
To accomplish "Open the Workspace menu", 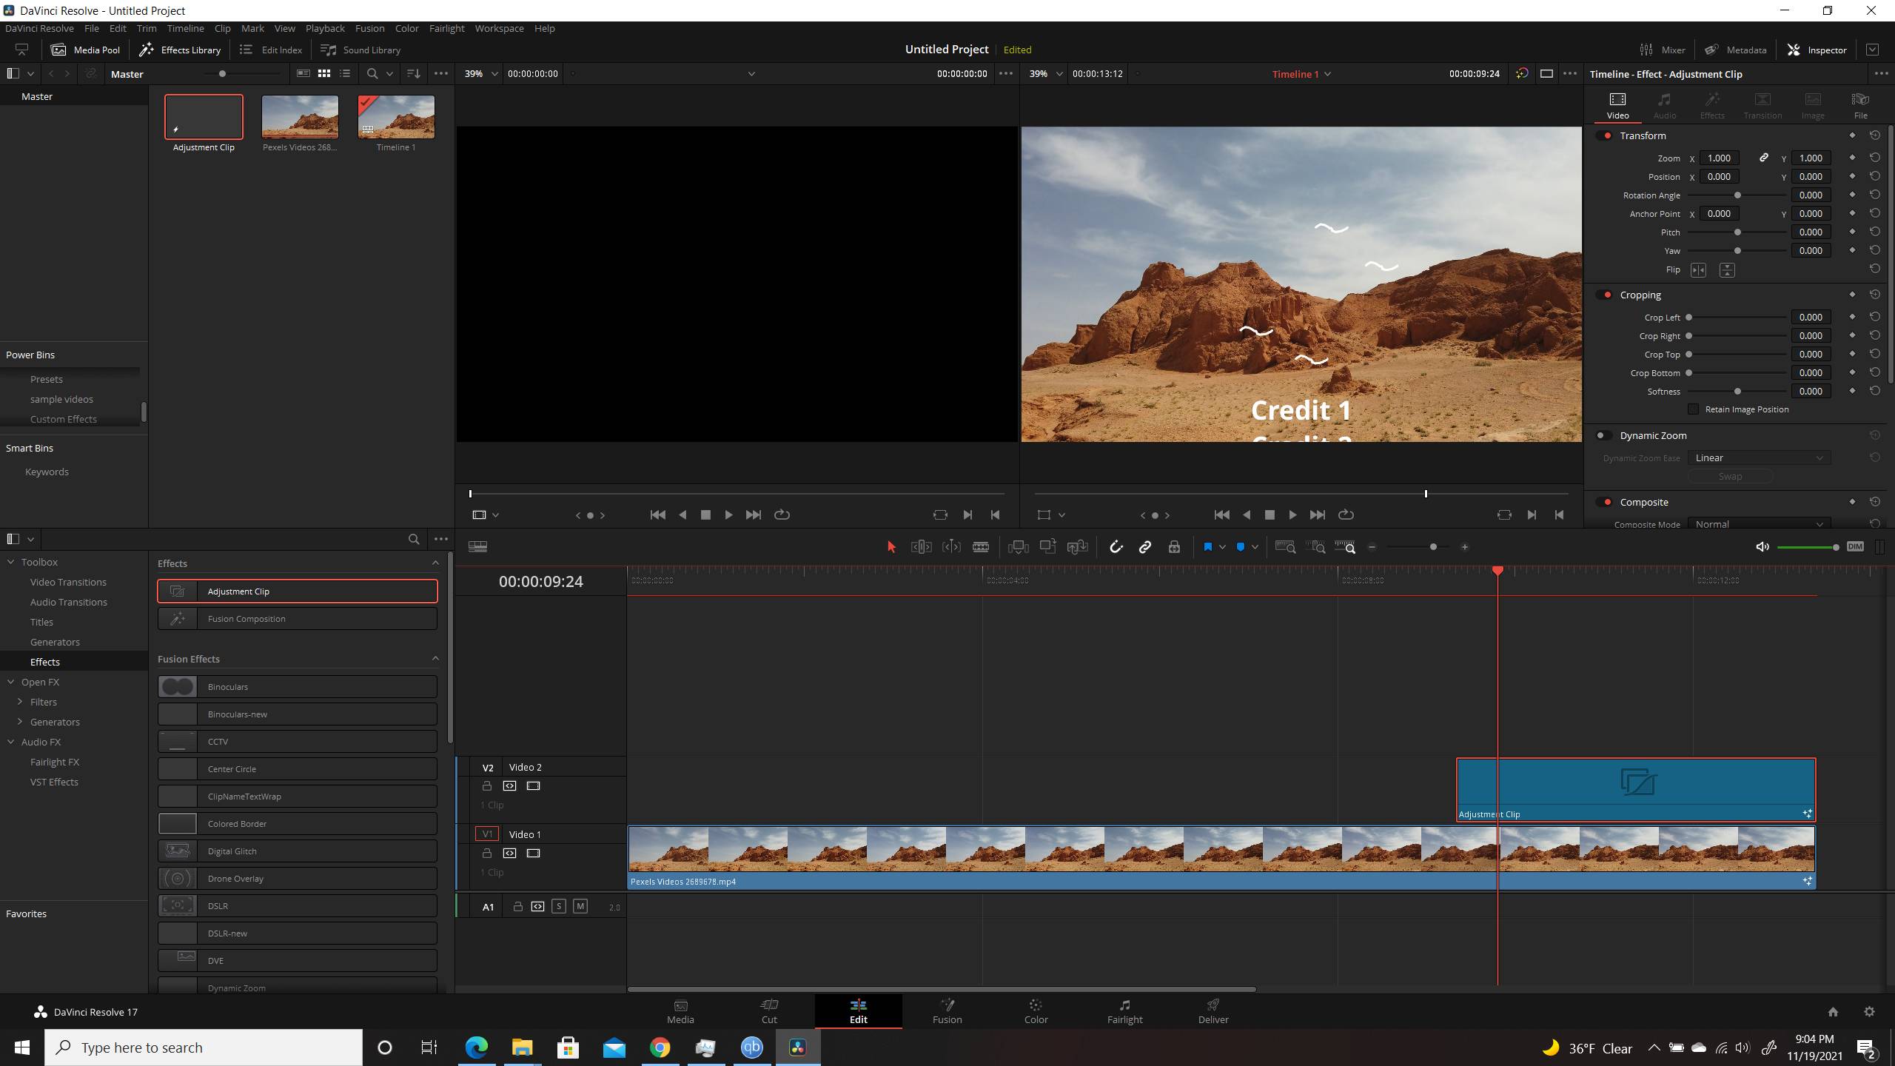I will click(499, 28).
